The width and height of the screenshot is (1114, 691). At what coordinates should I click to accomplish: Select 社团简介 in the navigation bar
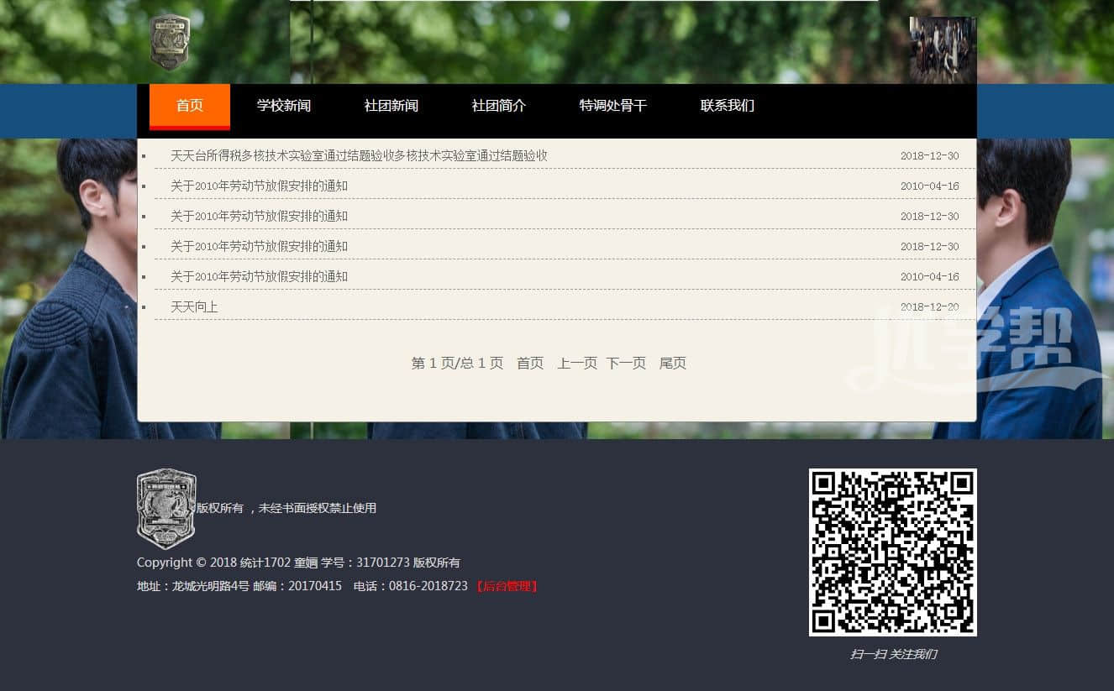click(x=499, y=106)
